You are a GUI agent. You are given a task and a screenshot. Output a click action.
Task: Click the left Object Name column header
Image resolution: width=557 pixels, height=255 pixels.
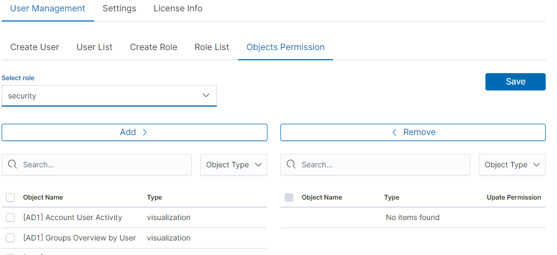coord(43,197)
